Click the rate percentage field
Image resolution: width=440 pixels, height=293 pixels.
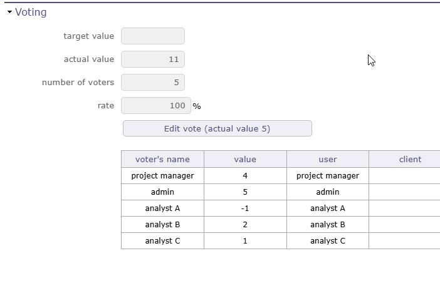tap(155, 106)
